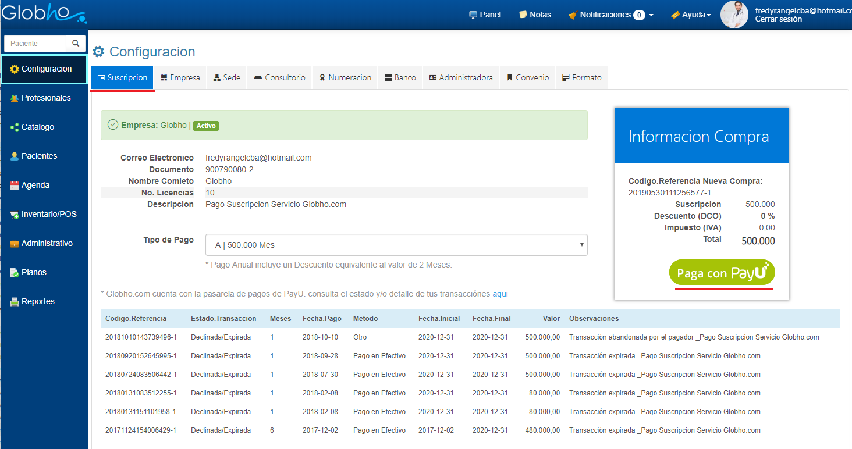Open the Agenda calendar section

tap(35, 185)
